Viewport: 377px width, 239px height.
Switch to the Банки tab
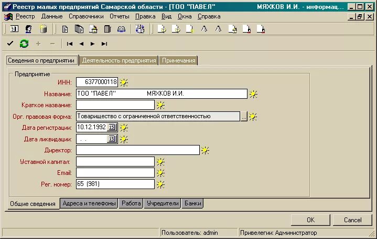pyautogui.click(x=193, y=203)
